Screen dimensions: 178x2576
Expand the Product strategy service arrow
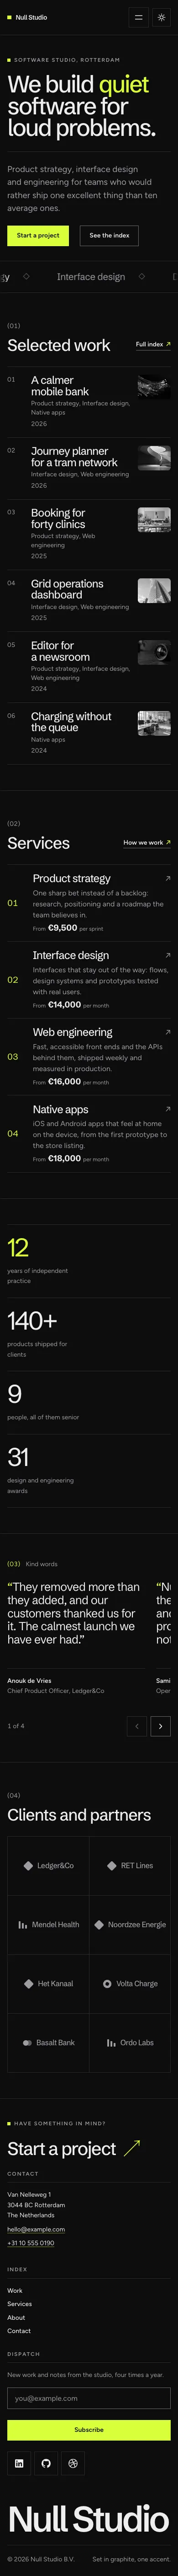coord(167,878)
